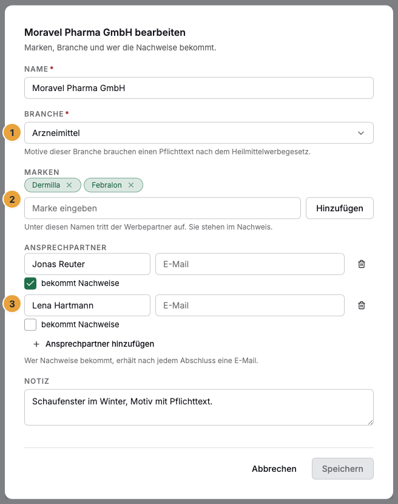Click the Speichern button

coord(342,469)
